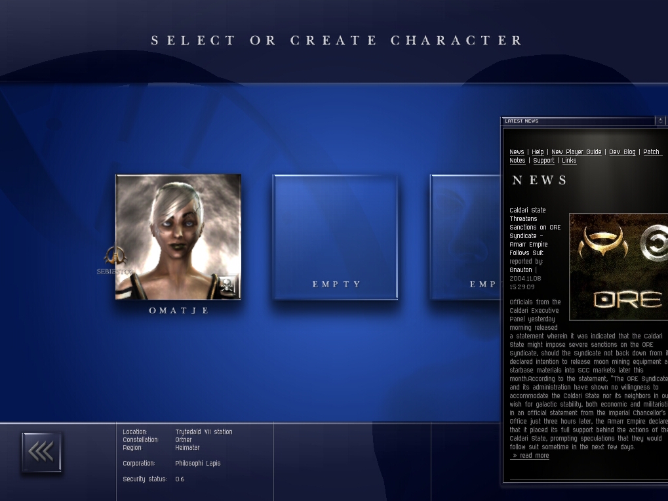Open the News link
Screen dimensions: 668x501
pyautogui.click(x=517, y=152)
